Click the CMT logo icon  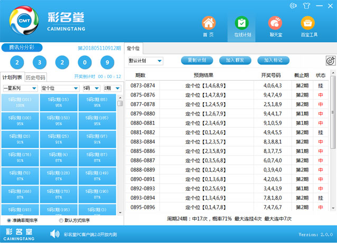tap(24, 21)
